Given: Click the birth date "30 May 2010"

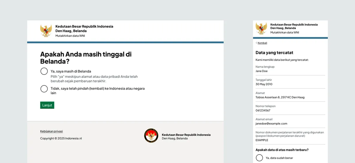Looking at the screenshot, I should (264, 84).
